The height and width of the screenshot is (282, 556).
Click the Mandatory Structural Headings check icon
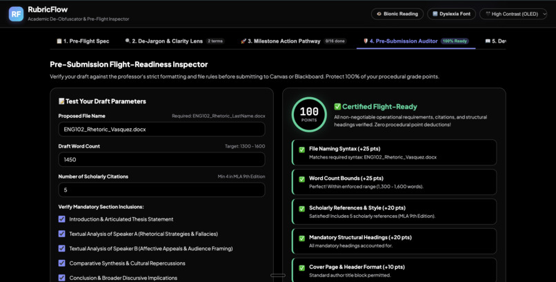pos(301,239)
